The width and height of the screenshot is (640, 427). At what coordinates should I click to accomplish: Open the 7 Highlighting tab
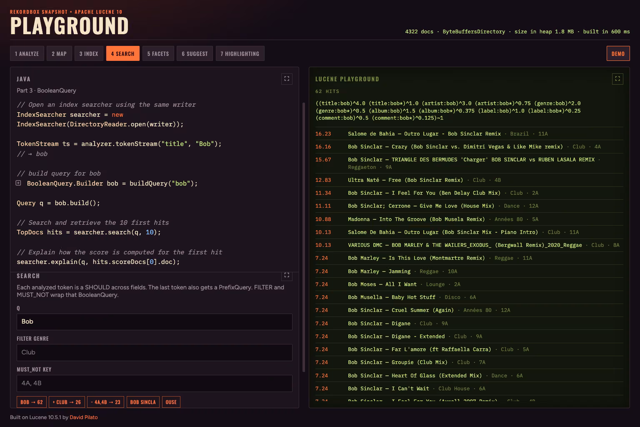240,53
